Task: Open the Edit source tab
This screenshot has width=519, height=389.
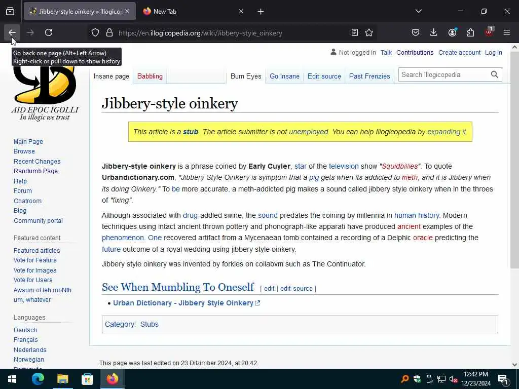Action: 324,76
